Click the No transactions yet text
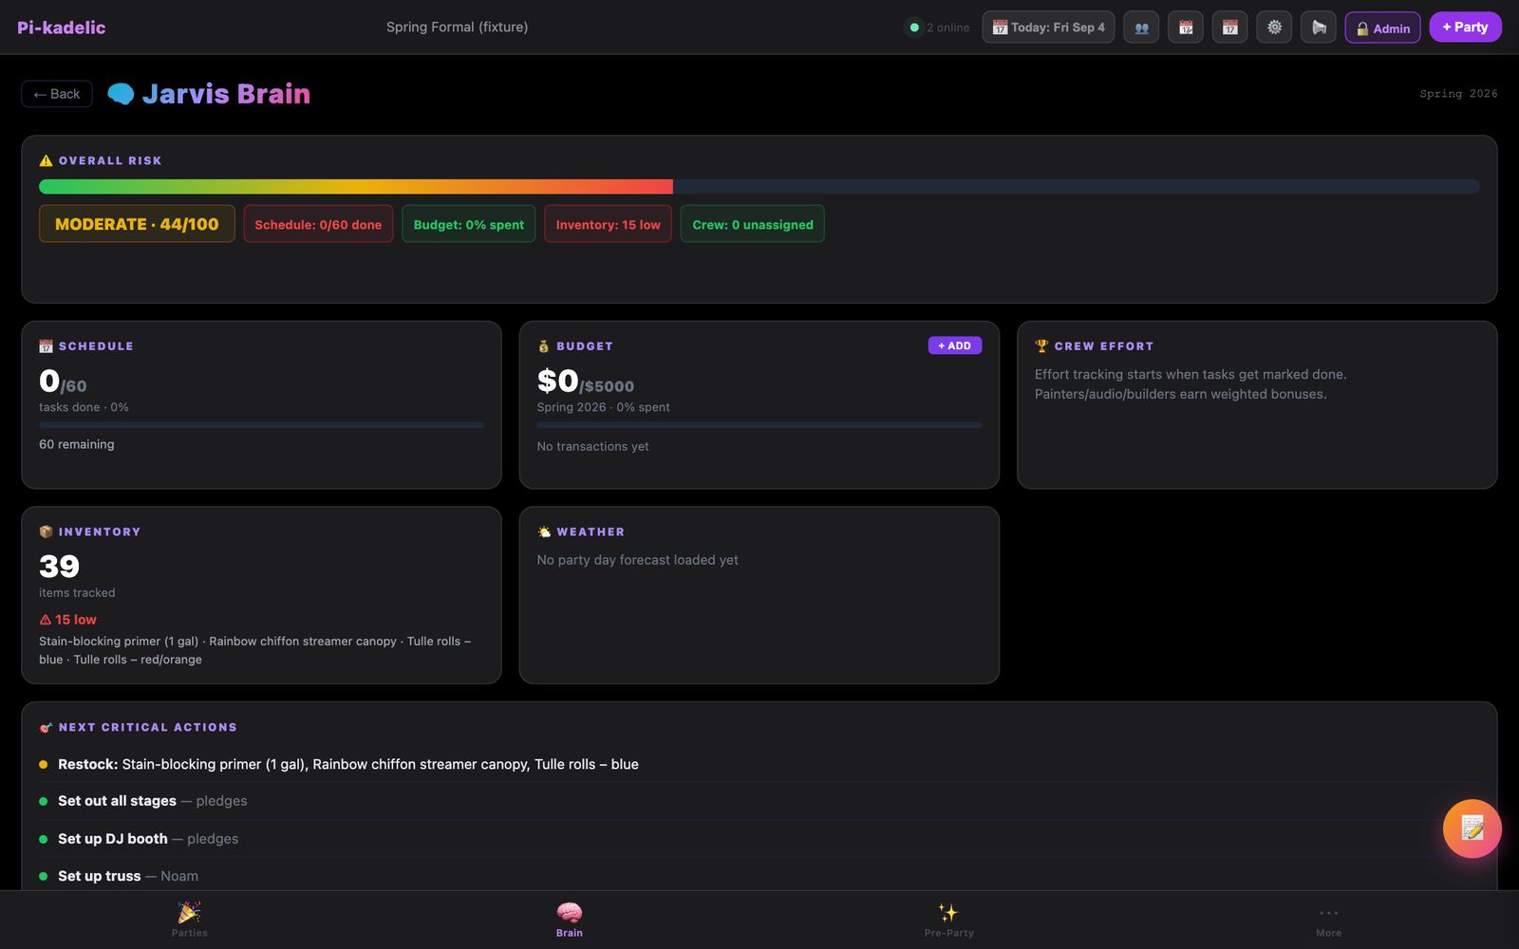The image size is (1519, 949). tap(593, 446)
